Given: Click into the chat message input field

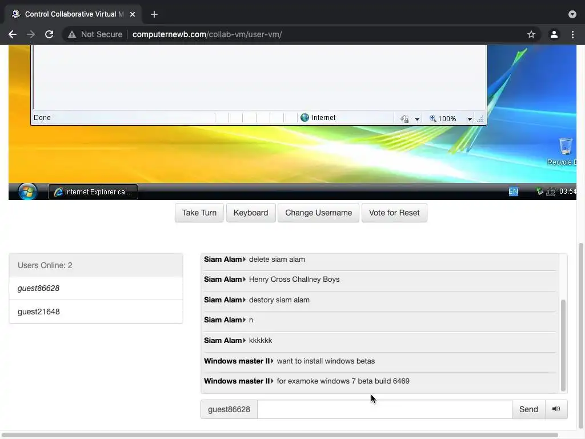Looking at the screenshot, I should (x=384, y=409).
